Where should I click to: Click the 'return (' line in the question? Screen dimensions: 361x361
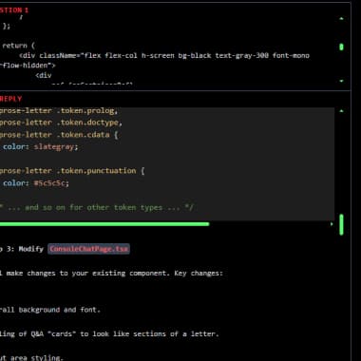pos(18,46)
